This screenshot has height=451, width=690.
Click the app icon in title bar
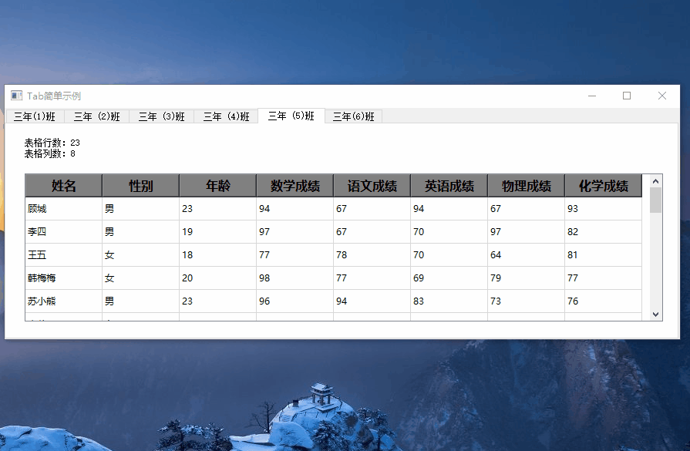click(x=17, y=96)
